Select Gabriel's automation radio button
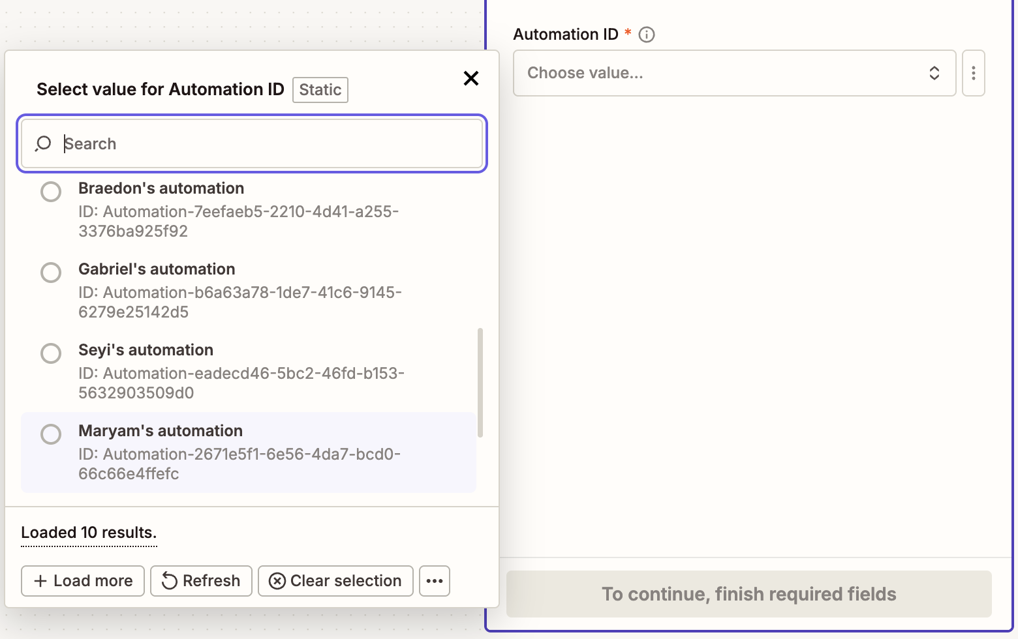 pos(51,273)
